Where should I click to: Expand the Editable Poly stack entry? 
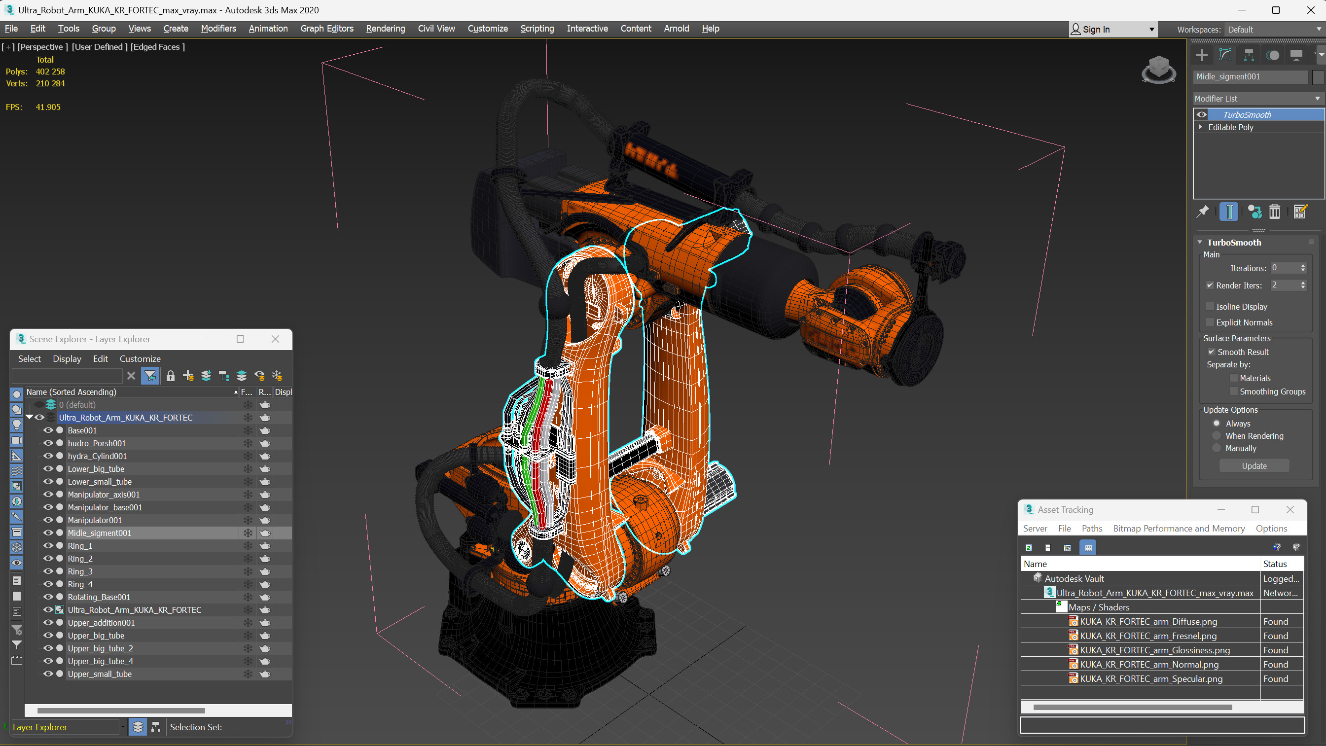coord(1200,127)
